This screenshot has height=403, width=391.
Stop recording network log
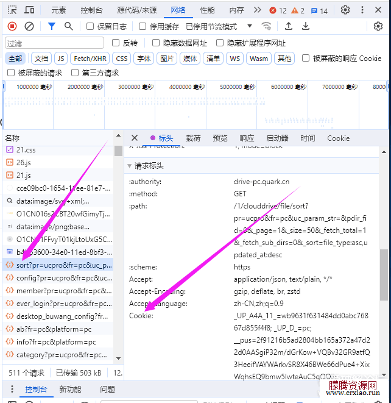click(x=12, y=26)
